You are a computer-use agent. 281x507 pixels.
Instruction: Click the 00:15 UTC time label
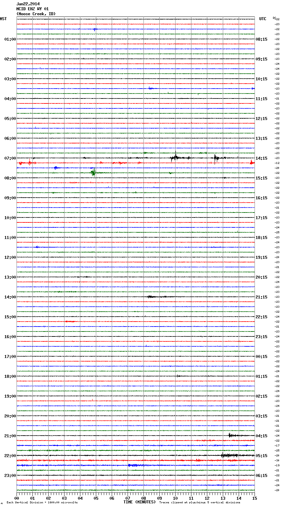[x=261, y=357]
